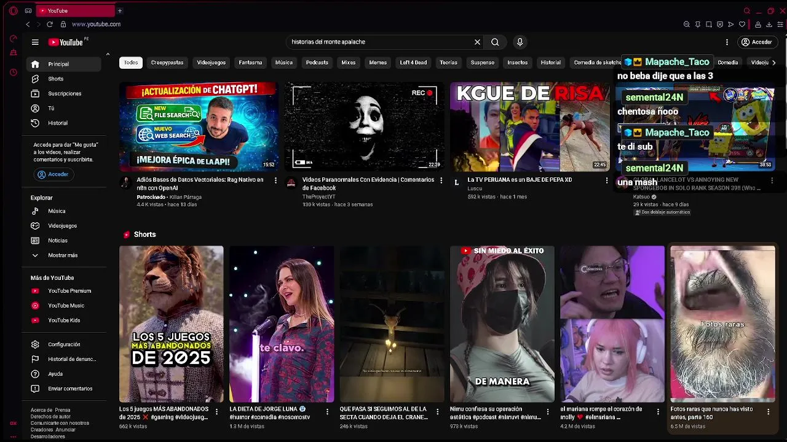787x442 pixels.
Task: Select the Teorías filter chip
Action: click(448, 63)
